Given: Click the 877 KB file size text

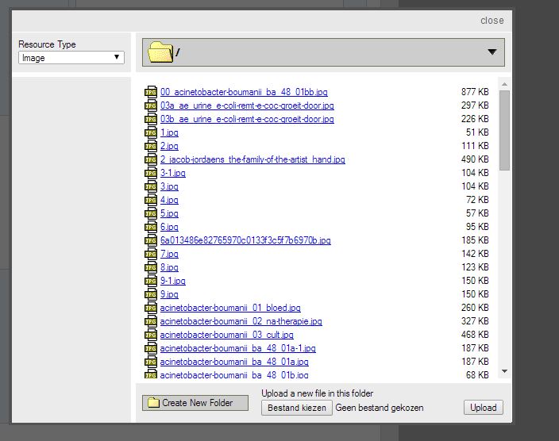Looking at the screenshot, I should coord(475,92).
